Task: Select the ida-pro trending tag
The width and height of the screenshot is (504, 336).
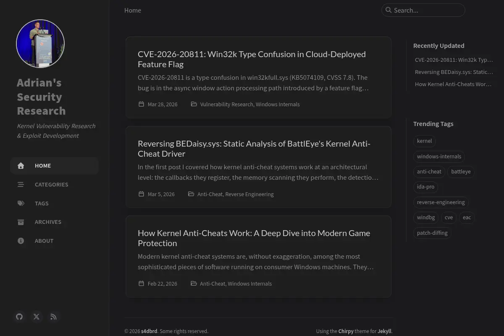Action: tap(425, 187)
